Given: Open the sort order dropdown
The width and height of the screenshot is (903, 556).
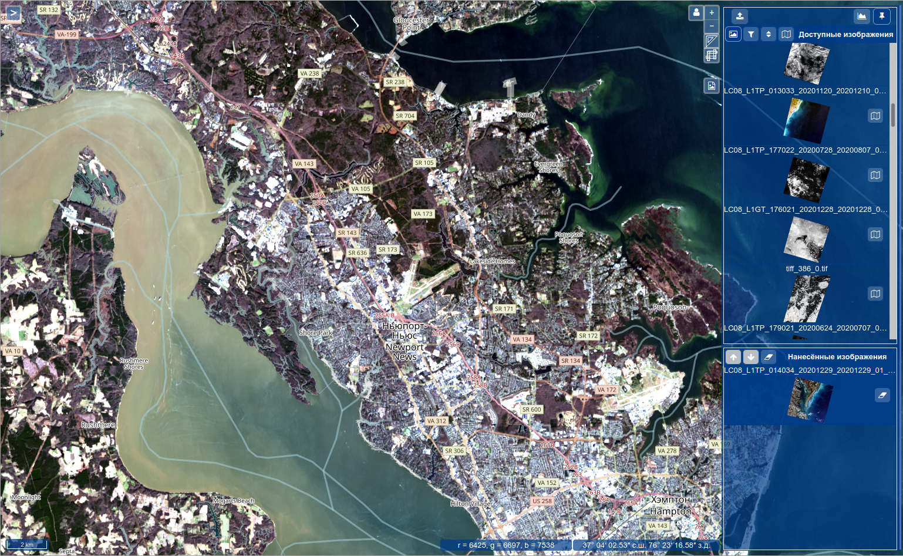Looking at the screenshot, I should tap(769, 34).
